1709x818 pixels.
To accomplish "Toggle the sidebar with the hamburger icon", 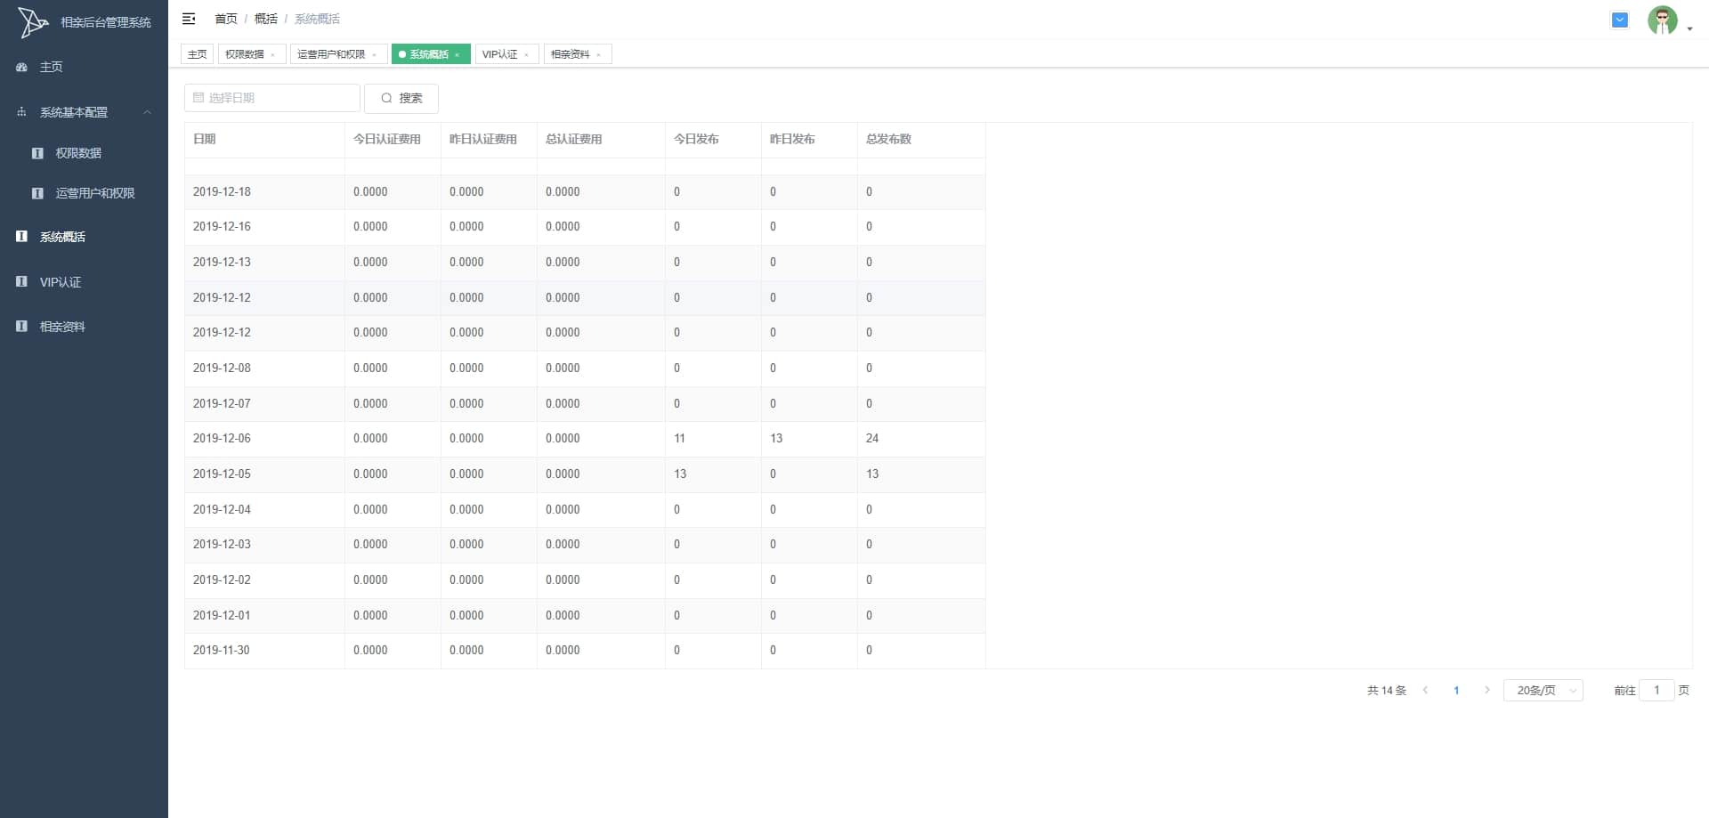I will point(189,19).
